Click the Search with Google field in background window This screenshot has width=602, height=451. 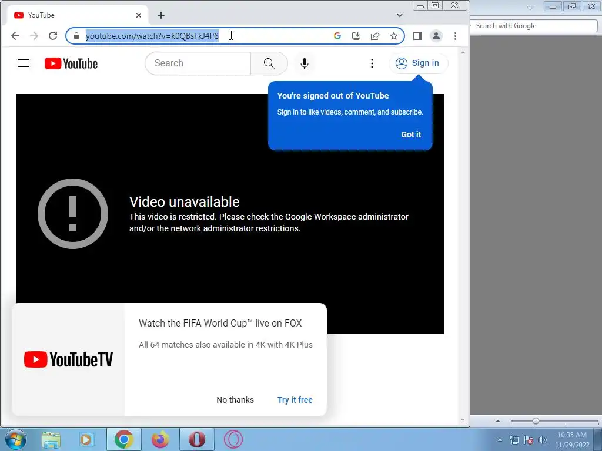click(x=534, y=26)
